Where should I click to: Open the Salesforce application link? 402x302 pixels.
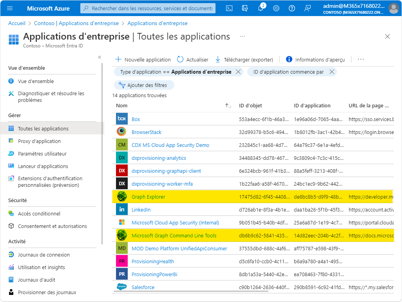tap(143, 287)
